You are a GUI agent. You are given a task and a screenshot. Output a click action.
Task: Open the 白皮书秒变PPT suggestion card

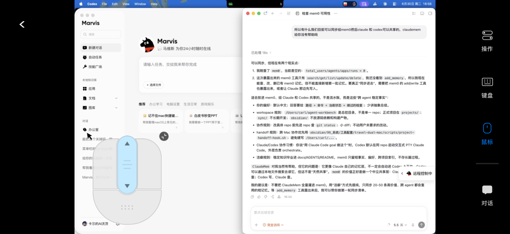coord(206,121)
